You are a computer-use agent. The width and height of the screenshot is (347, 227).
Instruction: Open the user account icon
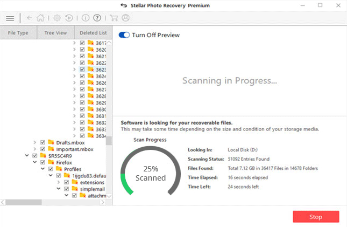click(x=126, y=18)
